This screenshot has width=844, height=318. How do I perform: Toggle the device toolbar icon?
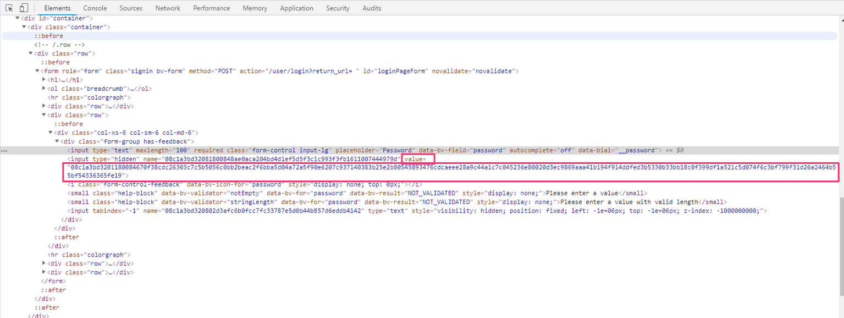tap(24, 8)
